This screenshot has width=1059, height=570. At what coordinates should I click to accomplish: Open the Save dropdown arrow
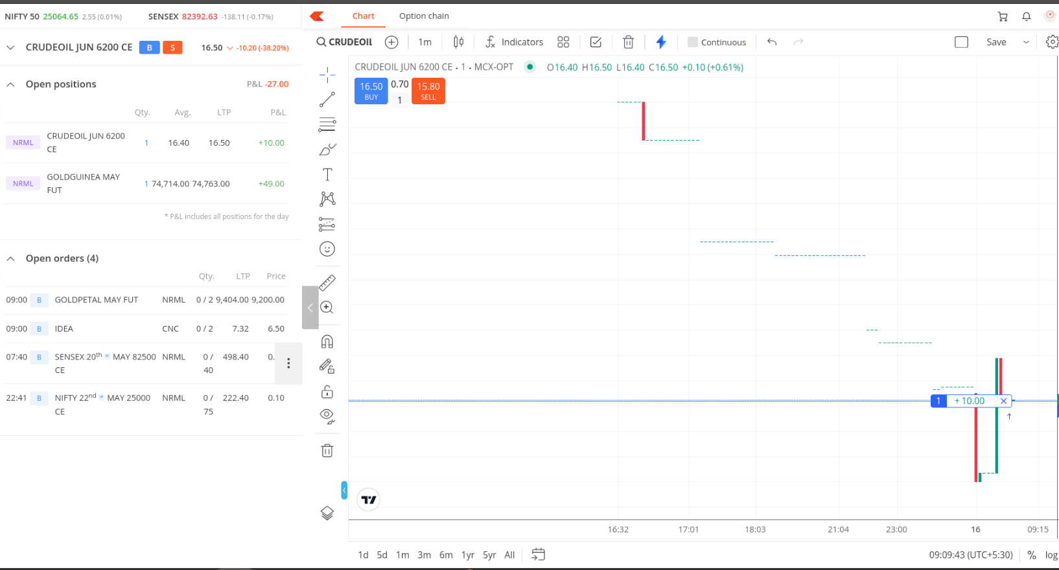click(1026, 42)
